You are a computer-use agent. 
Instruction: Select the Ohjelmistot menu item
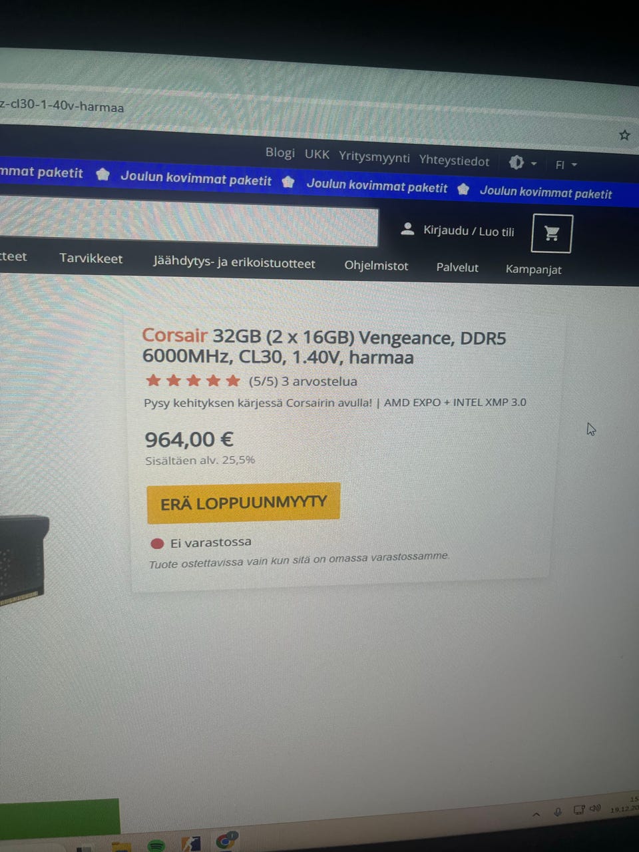coord(376,266)
